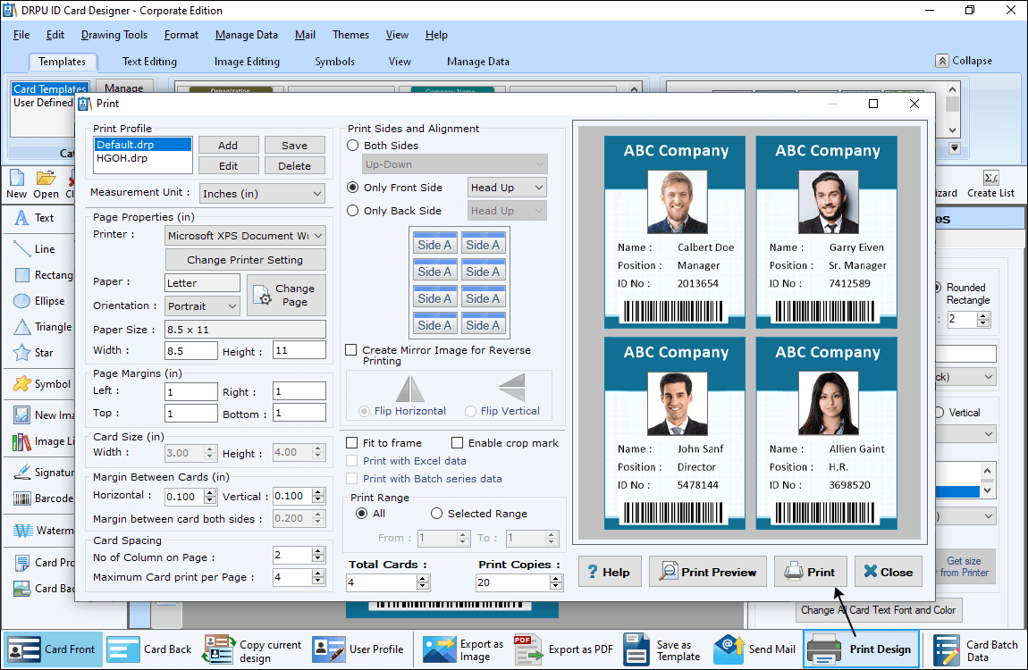1028x670 pixels.
Task: Open the Themes menu
Action: pos(350,35)
